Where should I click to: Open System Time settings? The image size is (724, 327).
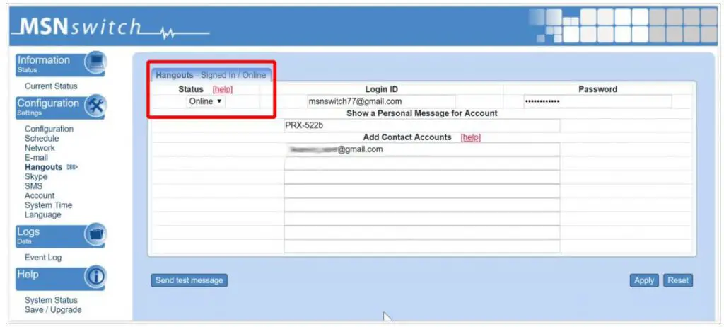tap(49, 205)
